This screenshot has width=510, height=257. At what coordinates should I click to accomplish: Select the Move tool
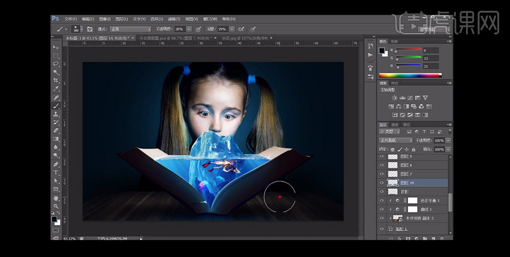click(x=56, y=47)
